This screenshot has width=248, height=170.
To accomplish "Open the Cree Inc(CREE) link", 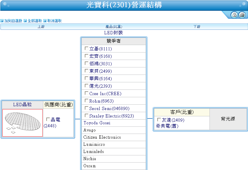I will (105, 94).
